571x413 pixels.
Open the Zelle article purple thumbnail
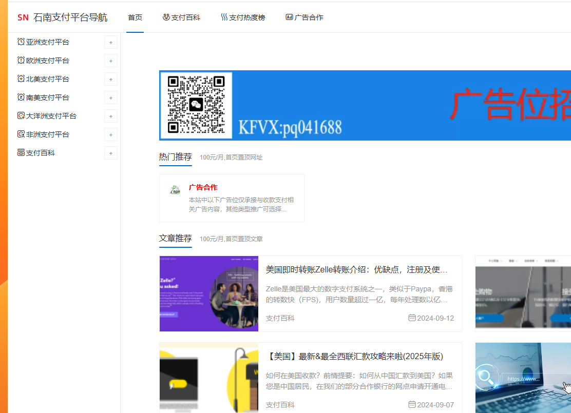(x=208, y=293)
